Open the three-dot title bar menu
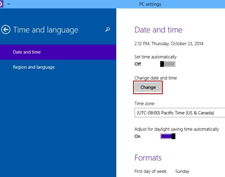This screenshot has width=225, height=177. (9, 4)
